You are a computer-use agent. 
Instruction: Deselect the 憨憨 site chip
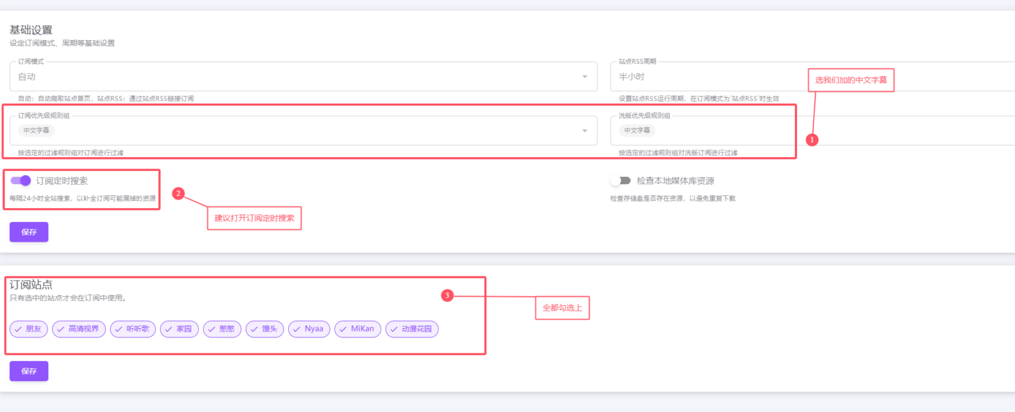[222, 329]
